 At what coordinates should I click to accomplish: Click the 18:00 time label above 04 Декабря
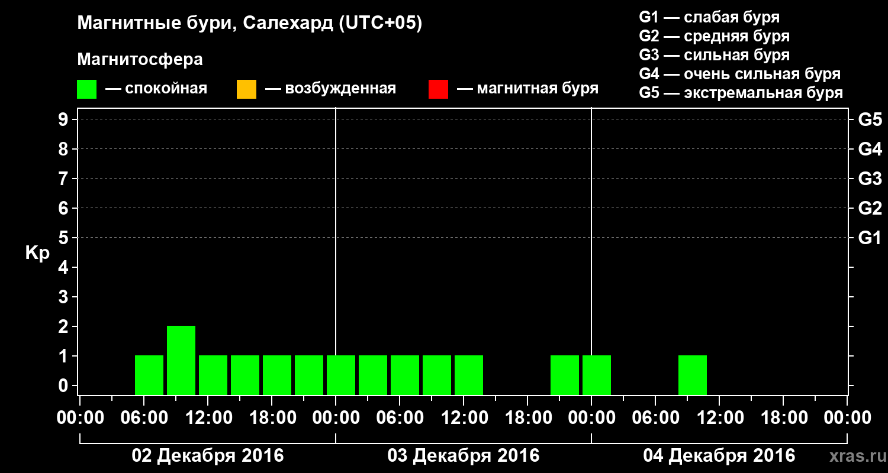click(x=783, y=417)
